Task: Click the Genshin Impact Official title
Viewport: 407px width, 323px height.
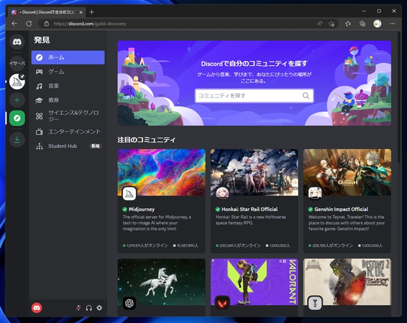Action: (x=341, y=209)
